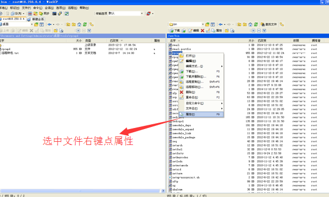This screenshot has width=329, height=197.
Task: Open the 帮助 menu in the menu bar
Action: (x=84, y=8)
